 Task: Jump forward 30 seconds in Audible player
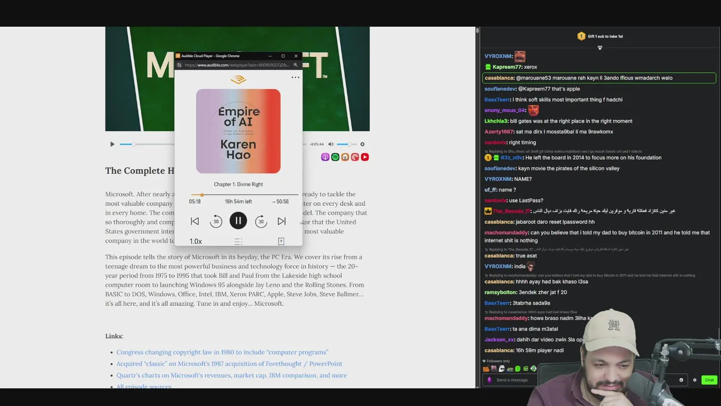point(261,222)
